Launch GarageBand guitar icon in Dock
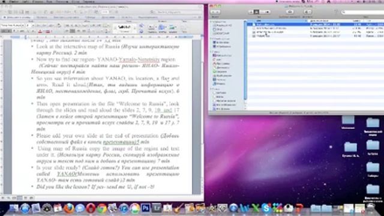Viewport: 384px width, 216px height. (179, 208)
